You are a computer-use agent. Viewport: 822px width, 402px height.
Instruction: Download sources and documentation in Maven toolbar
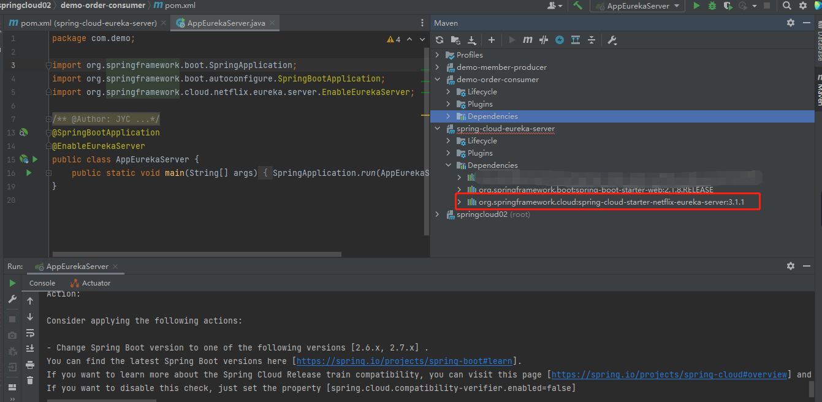pyautogui.click(x=472, y=40)
